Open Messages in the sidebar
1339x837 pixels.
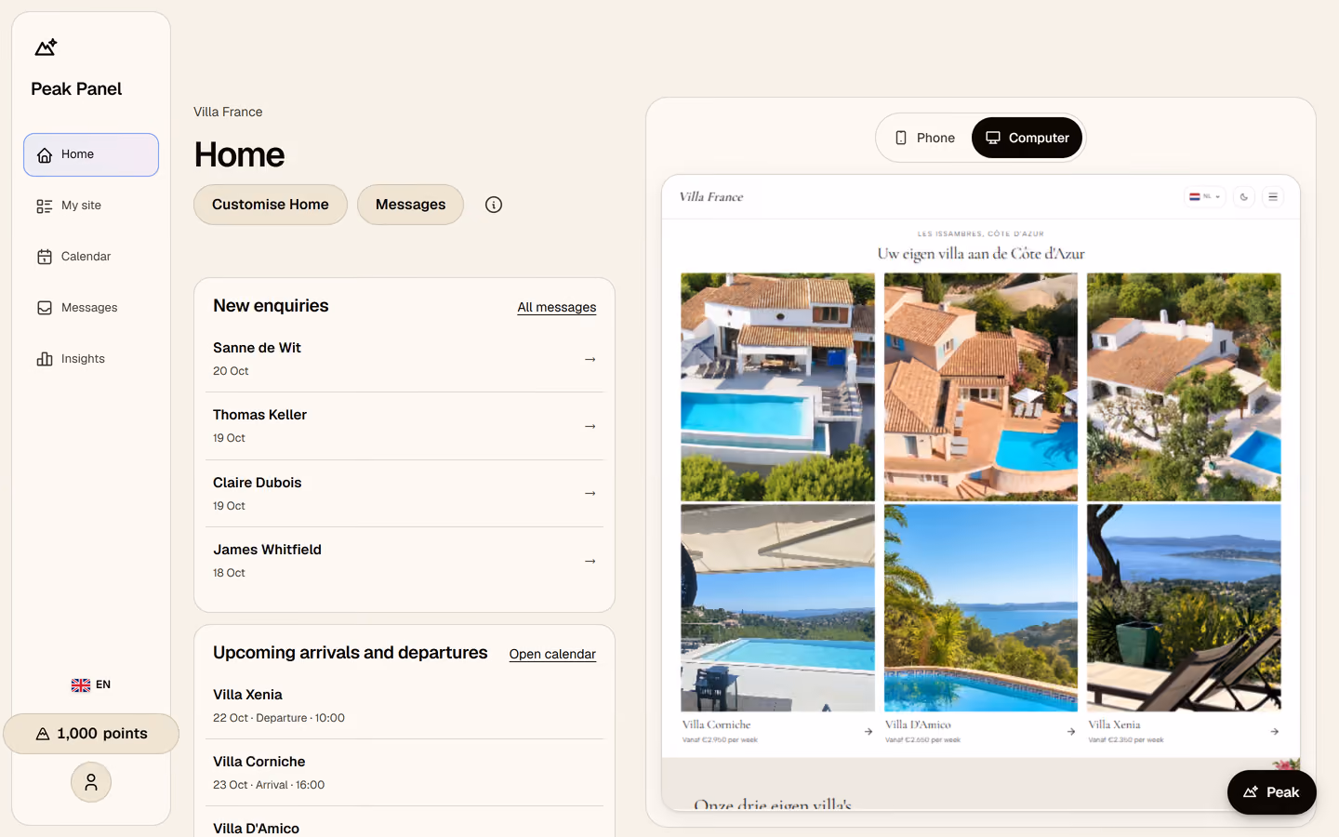pyautogui.click(x=91, y=308)
